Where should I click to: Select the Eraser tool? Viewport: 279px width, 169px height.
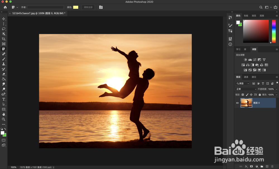(4, 74)
